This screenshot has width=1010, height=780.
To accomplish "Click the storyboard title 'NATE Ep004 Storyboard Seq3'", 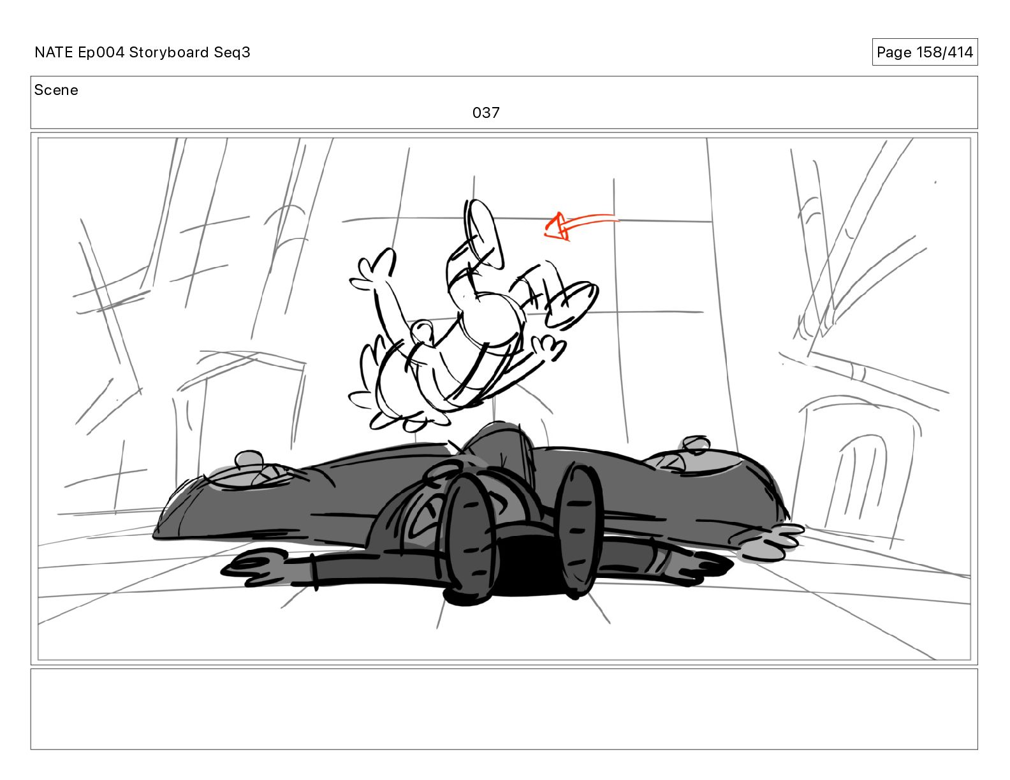I will 142,52.
